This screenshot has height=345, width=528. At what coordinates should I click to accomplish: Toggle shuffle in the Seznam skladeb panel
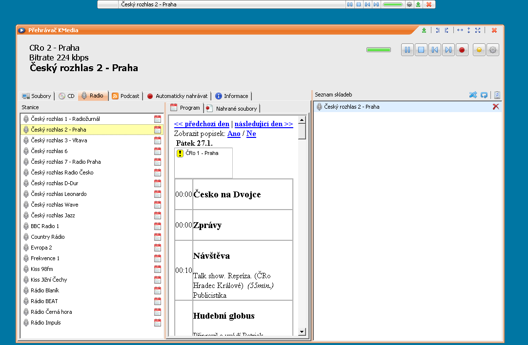point(473,95)
